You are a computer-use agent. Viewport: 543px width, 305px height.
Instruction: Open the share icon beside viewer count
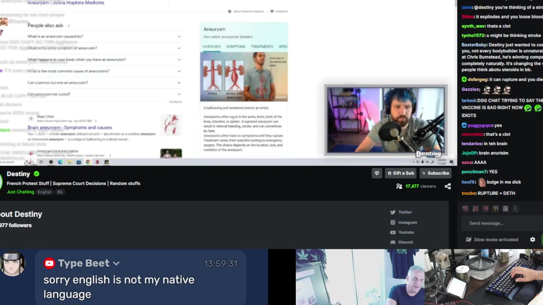(448, 186)
